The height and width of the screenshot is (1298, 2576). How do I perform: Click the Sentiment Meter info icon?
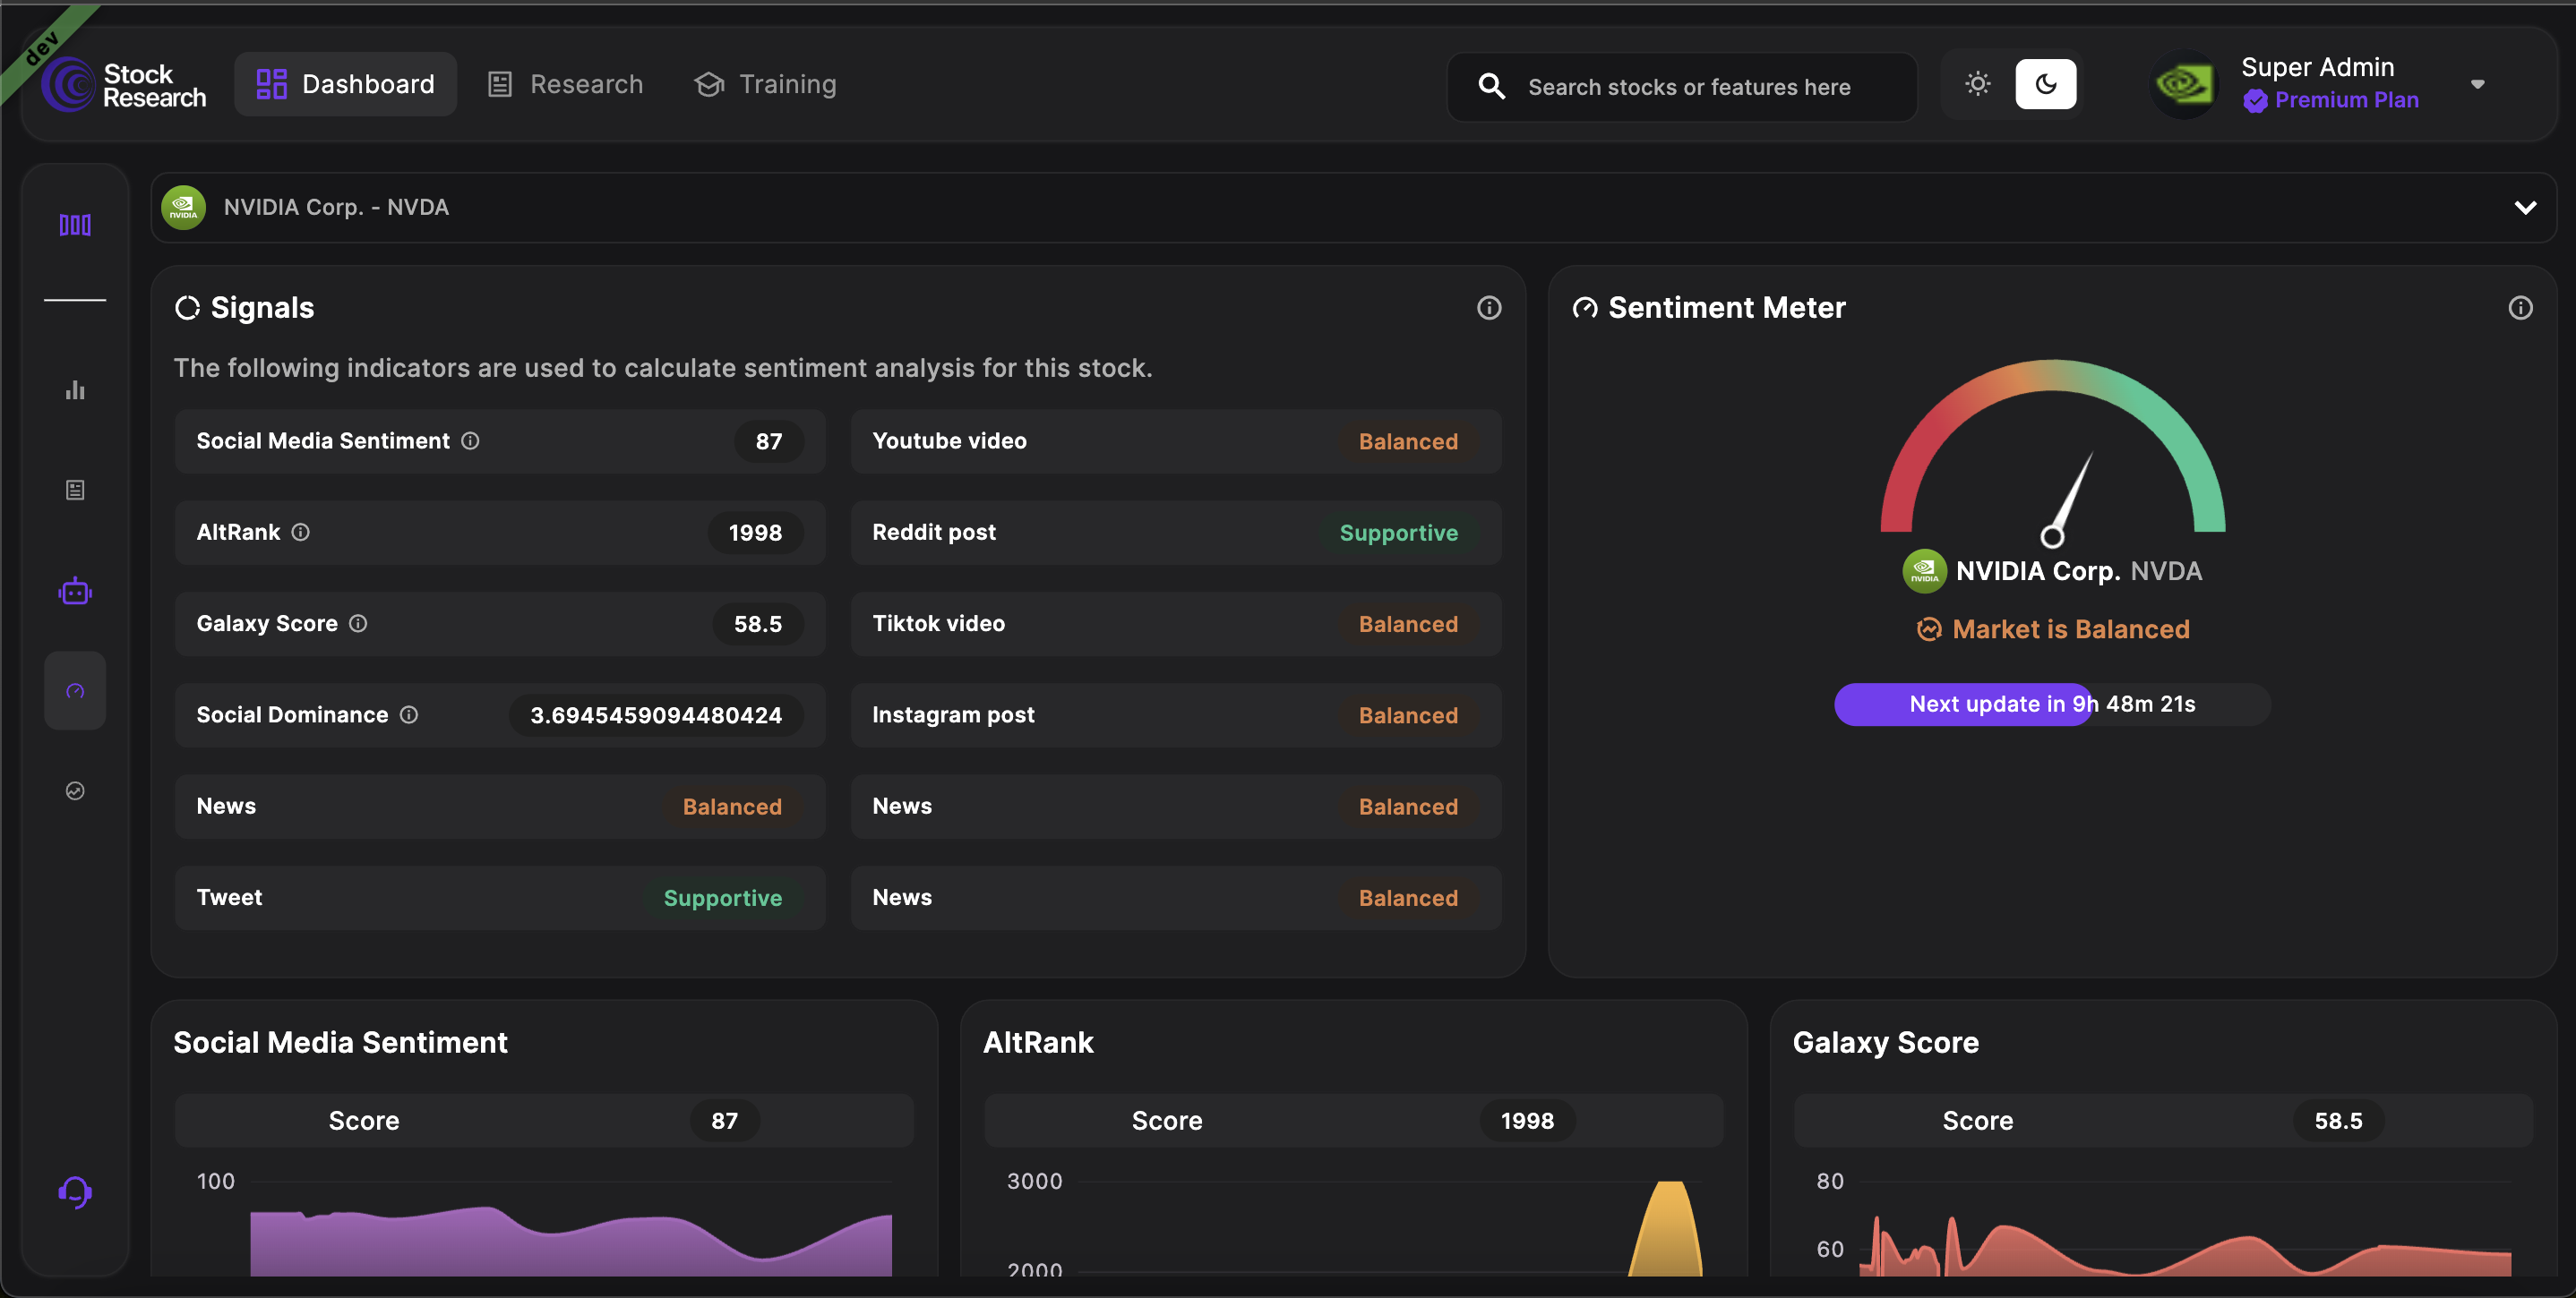[2520, 308]
